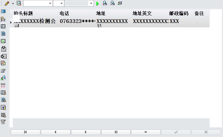Click the S-shaped refresh arrows icon
Screen dimensions: 223x137
click(120, 3)
